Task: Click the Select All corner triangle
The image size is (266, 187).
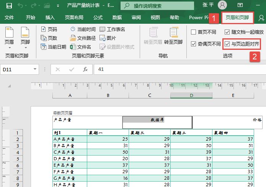Action: pos(9,86)
